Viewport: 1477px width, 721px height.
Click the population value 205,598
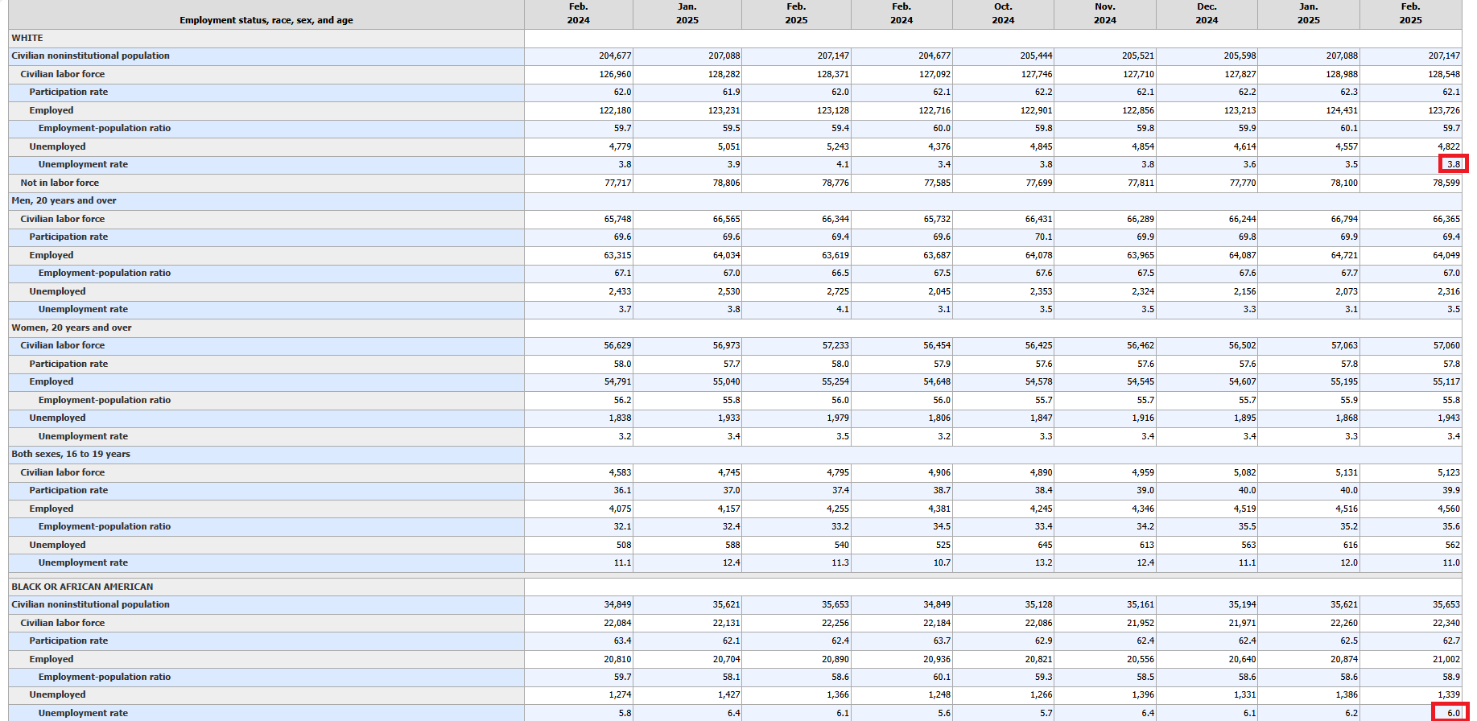[1240, 56]
